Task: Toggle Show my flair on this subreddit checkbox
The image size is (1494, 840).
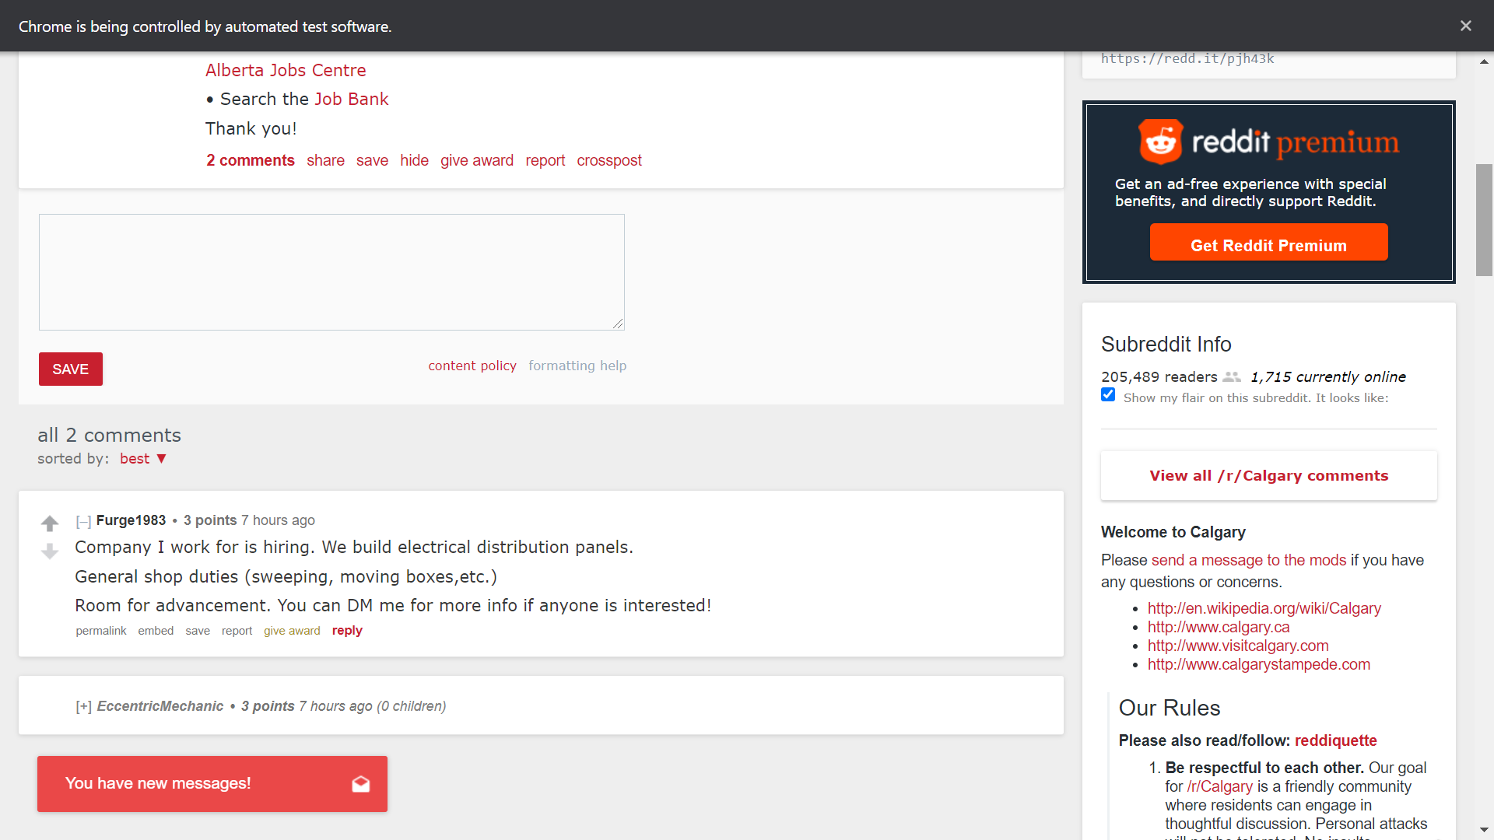Action: pos(1107,397)
